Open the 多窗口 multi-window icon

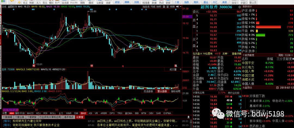tap(244, 2)
